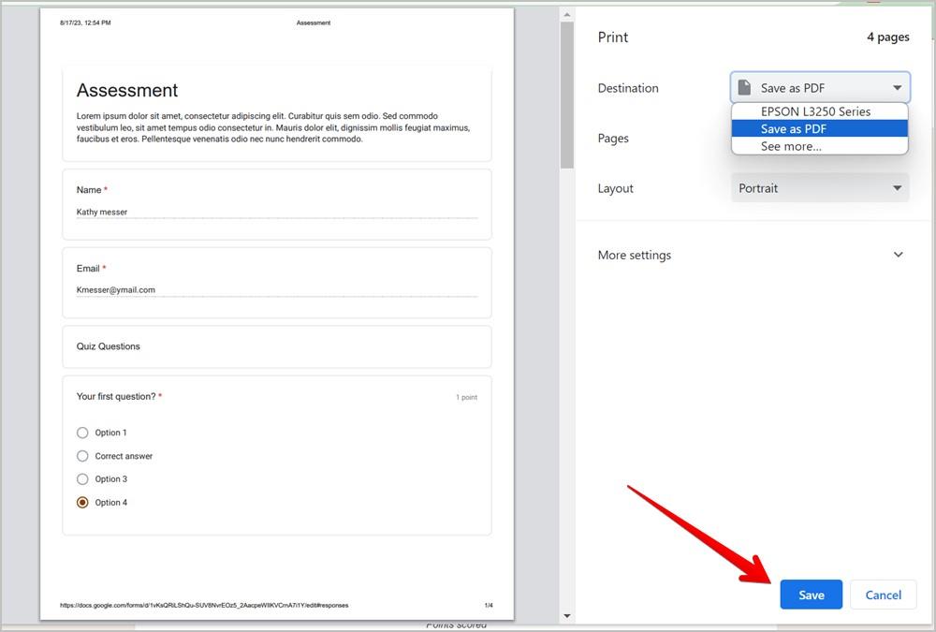
Task: Click the docs.google.com URL footer
Action: (204, 605)
